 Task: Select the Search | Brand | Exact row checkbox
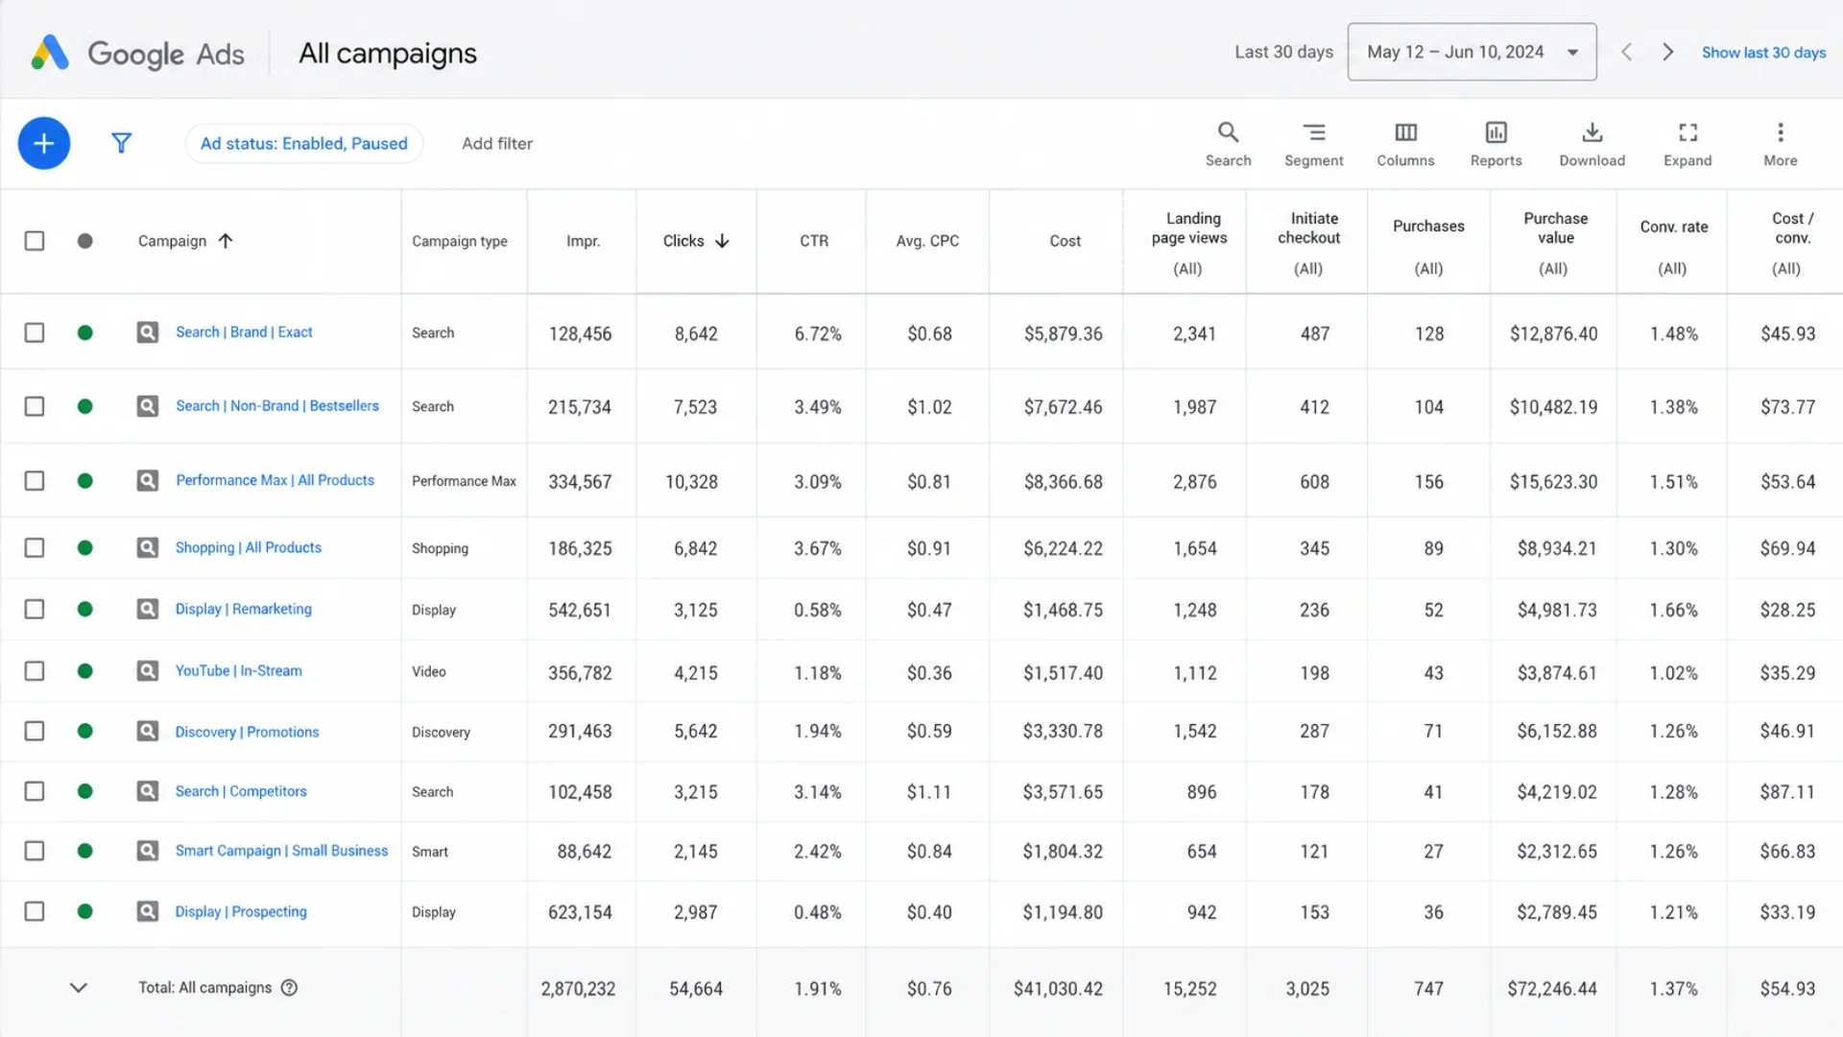point(35,332)
